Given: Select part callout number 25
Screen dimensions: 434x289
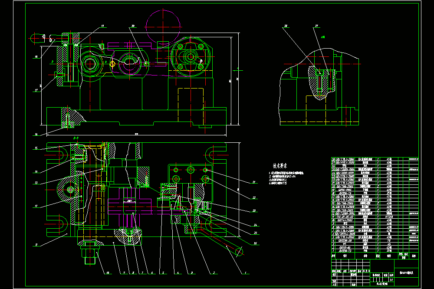Looking at the screenshot, I should [255, 233].
